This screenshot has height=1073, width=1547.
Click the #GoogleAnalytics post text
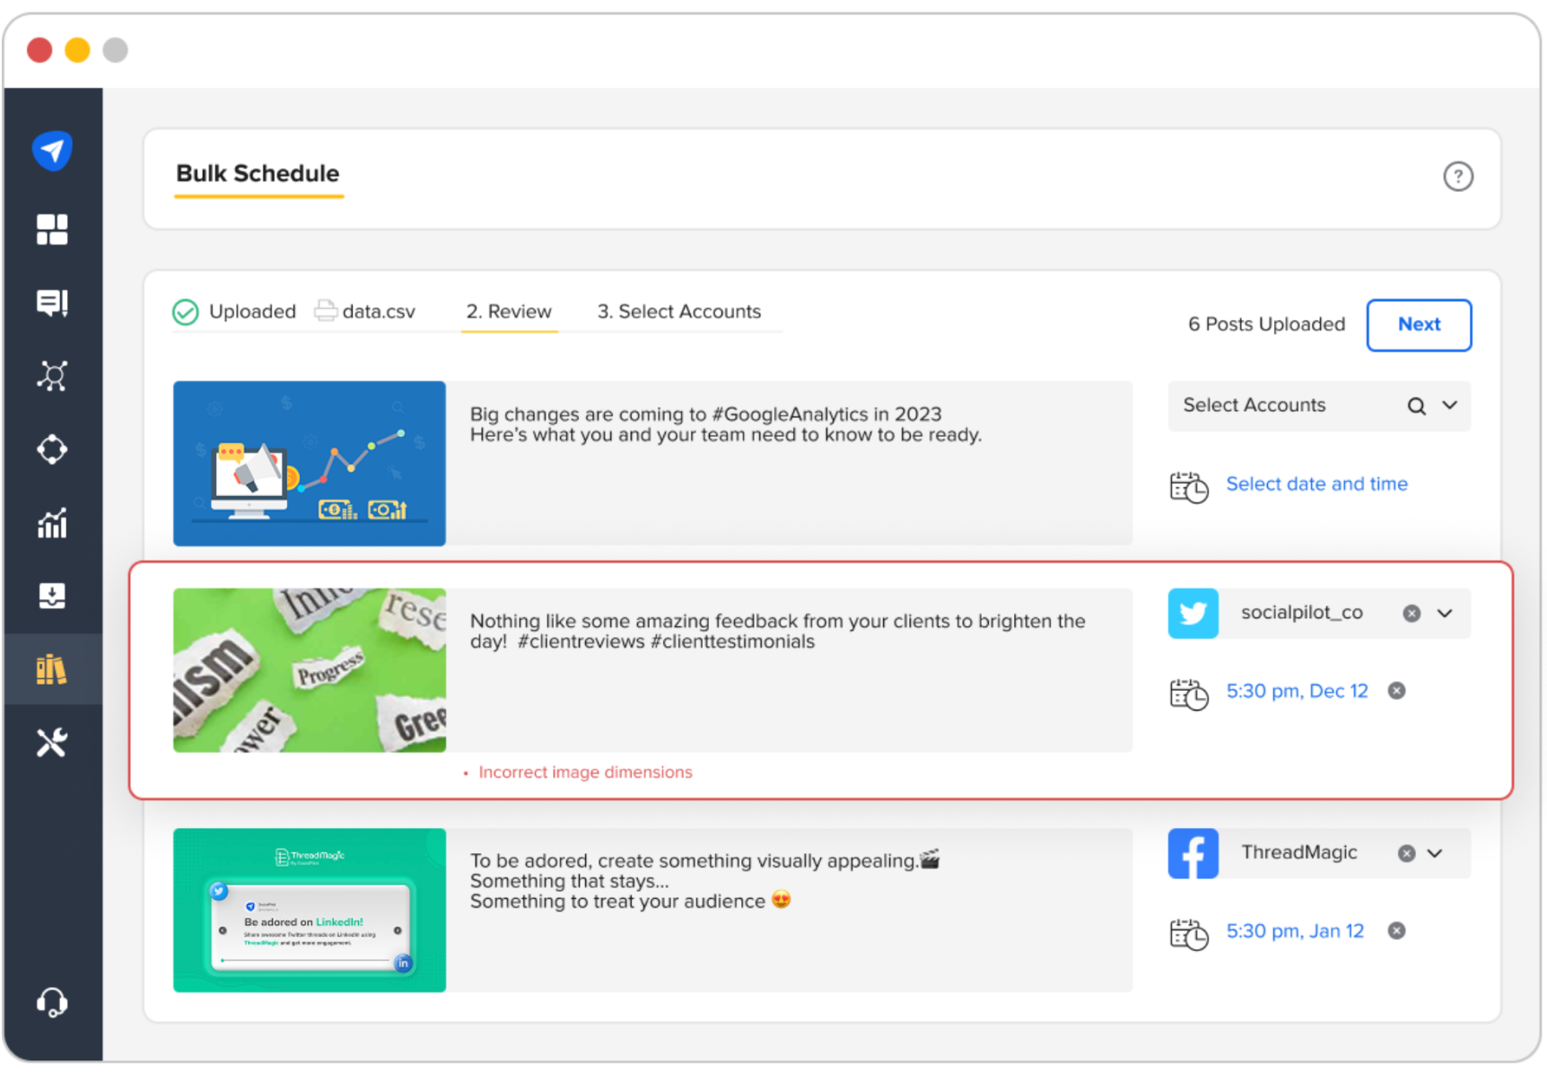coord(726,424)
